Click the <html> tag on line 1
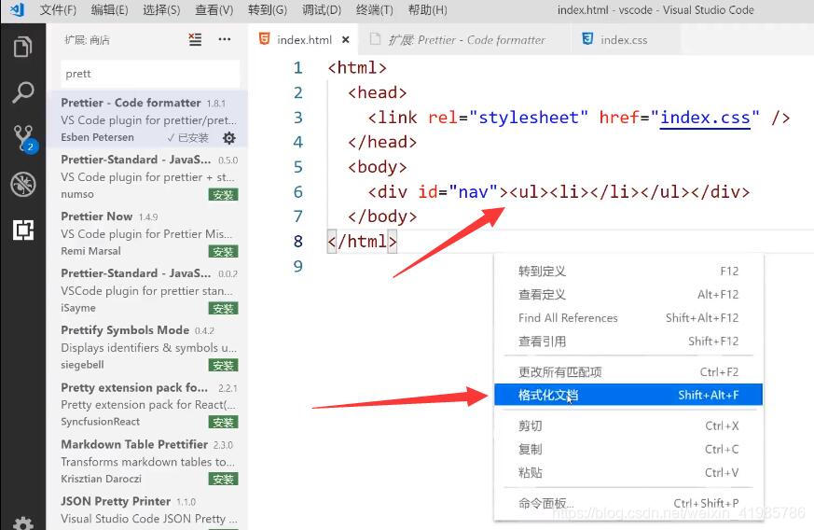This screenshot has height=530, width=814. point(357,67)
